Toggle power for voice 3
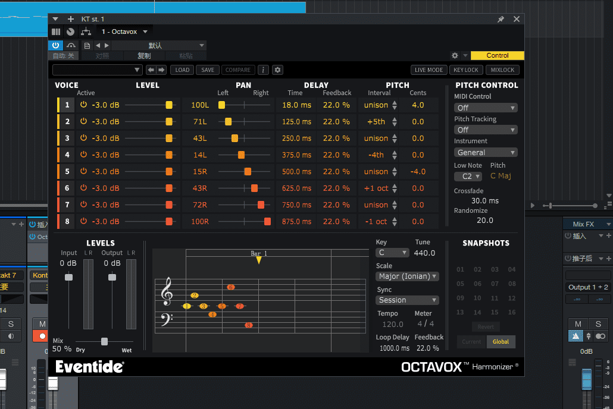This screenshot has height=409, width=613. [83, 138]
